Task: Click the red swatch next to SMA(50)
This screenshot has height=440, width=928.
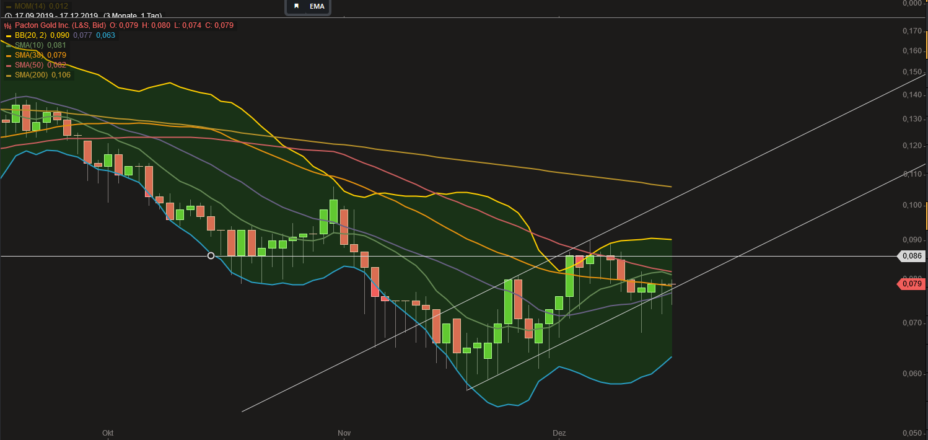Action: 8,66
